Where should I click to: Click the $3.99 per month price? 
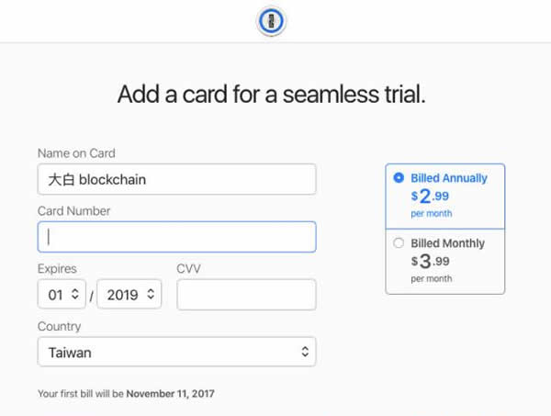pyautogui.click(x=432, y=262)
